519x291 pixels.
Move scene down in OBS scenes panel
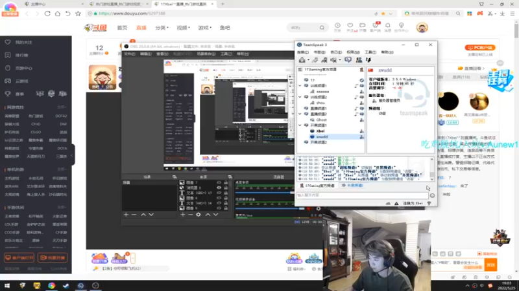click(151, 215)
